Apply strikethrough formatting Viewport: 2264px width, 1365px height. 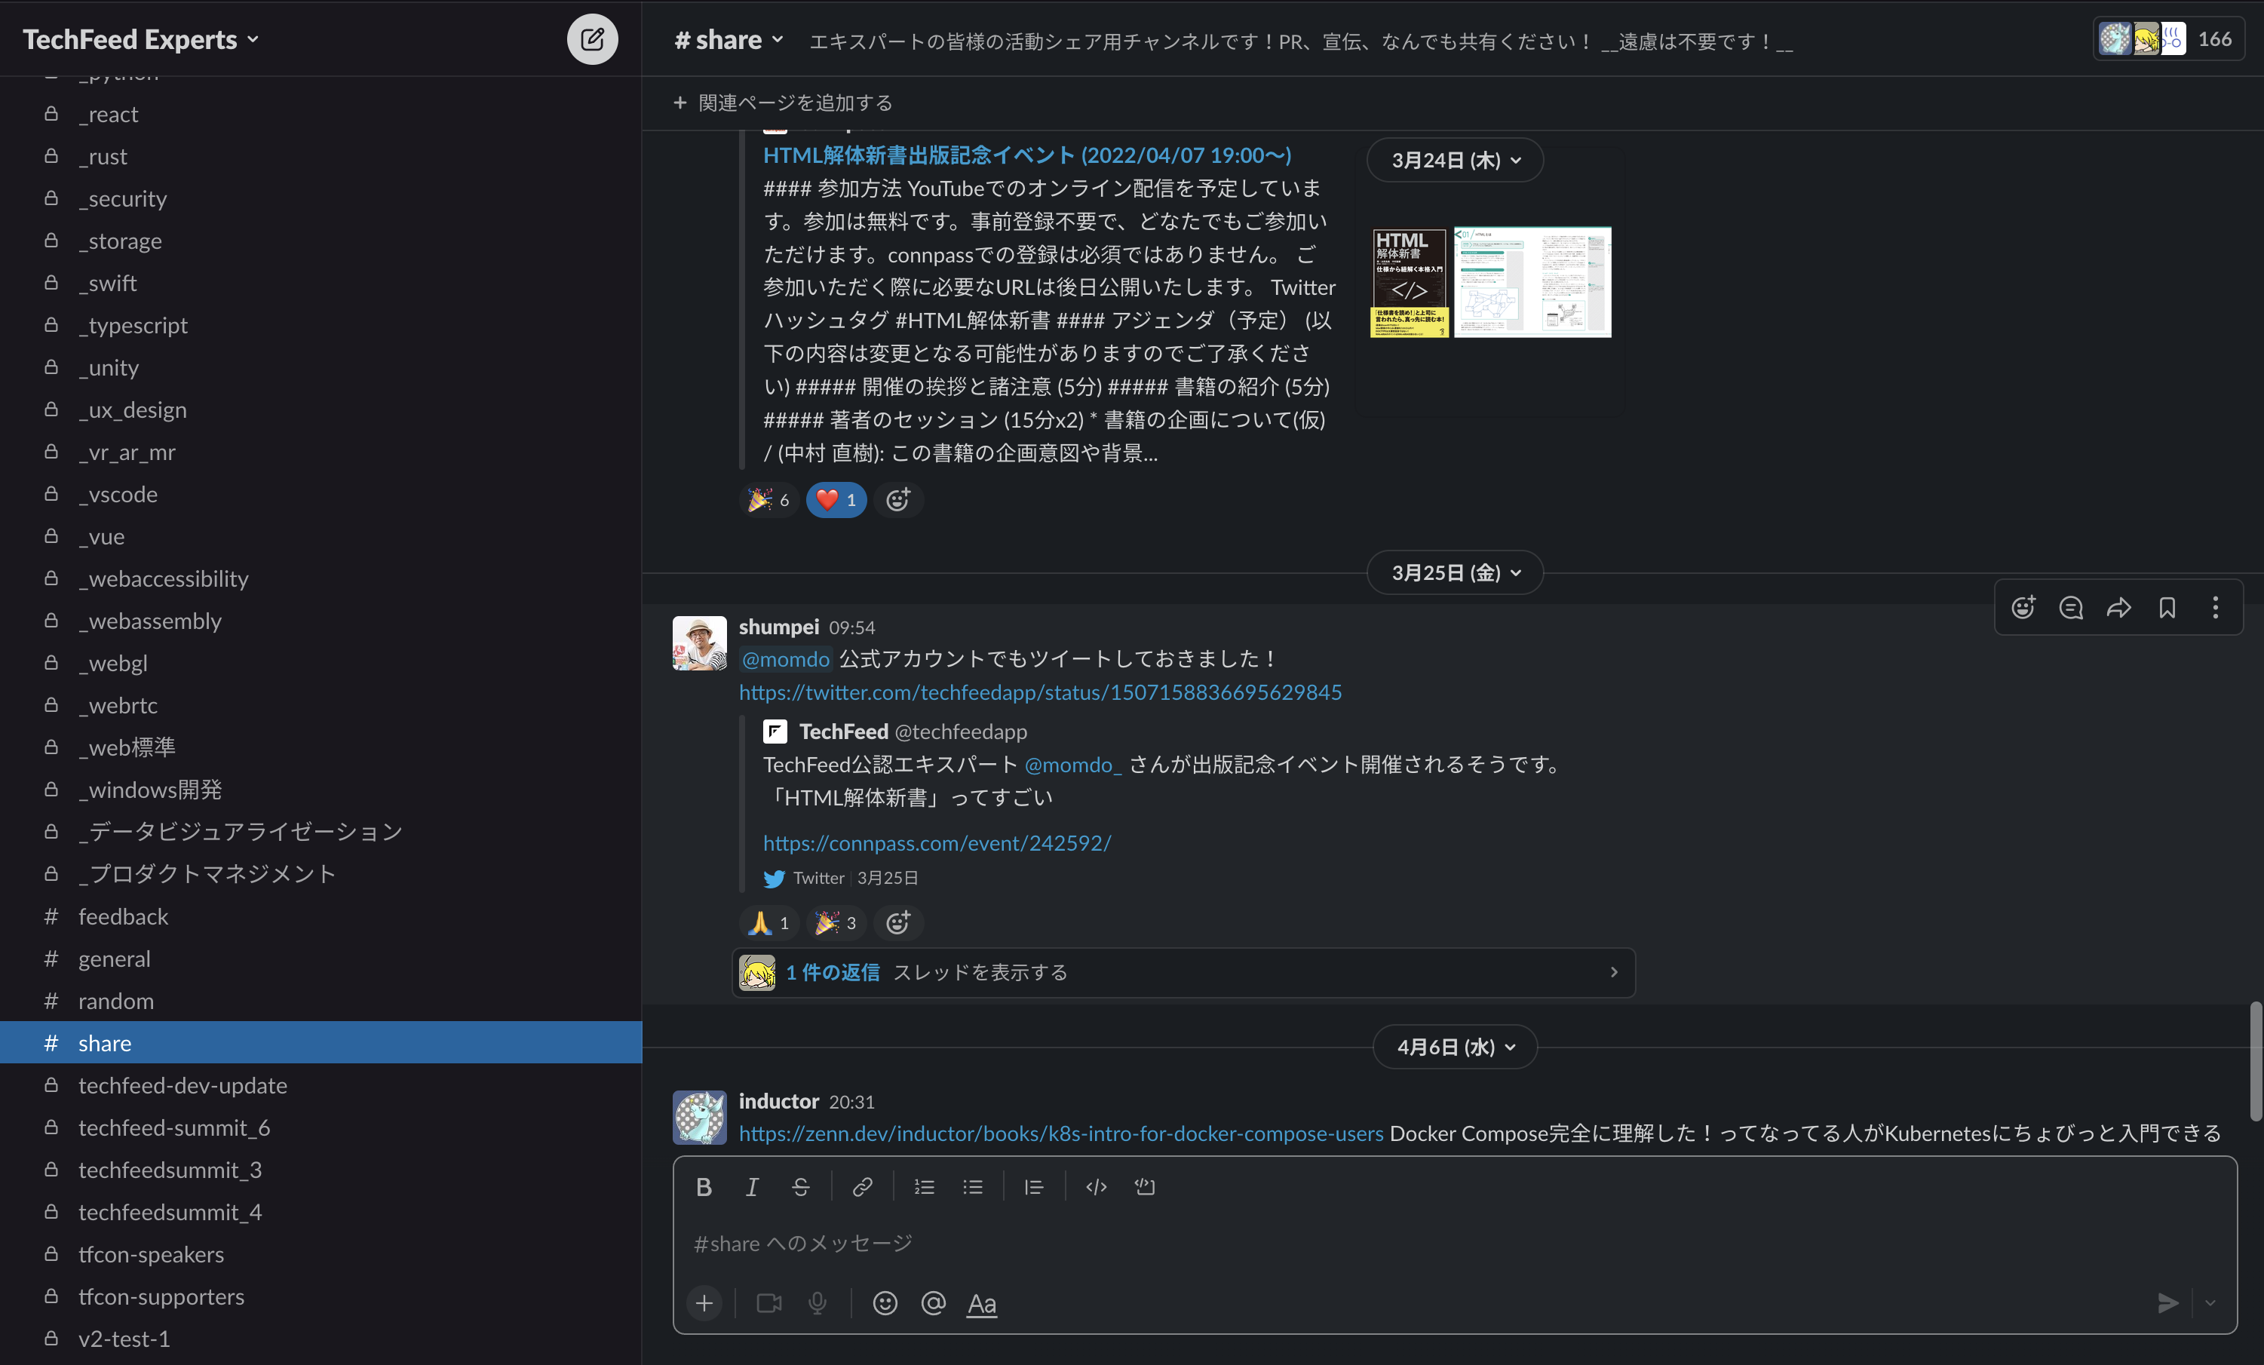tap(800, 1187)
